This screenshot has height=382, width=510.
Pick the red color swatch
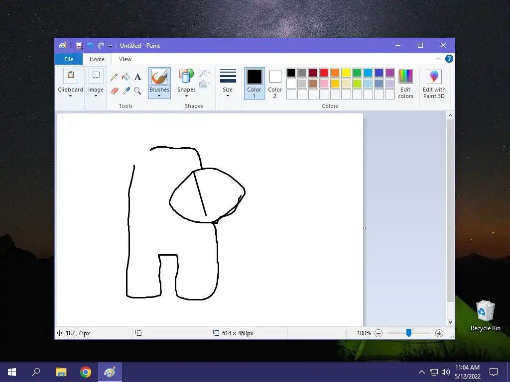[x=324, y=73]
